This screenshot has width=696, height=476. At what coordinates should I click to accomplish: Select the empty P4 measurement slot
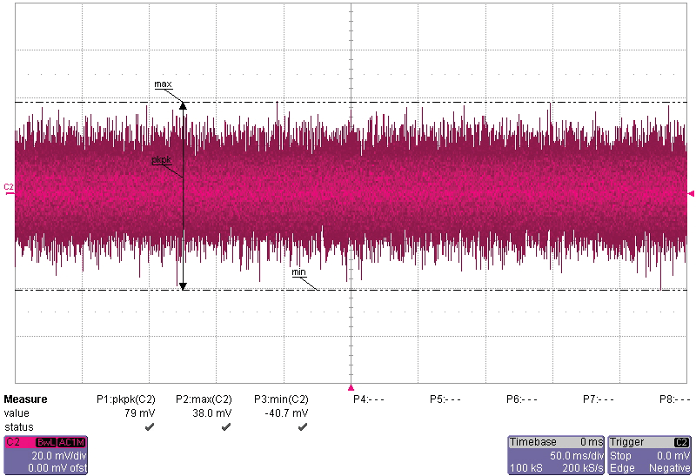click(x=368, y=399)
